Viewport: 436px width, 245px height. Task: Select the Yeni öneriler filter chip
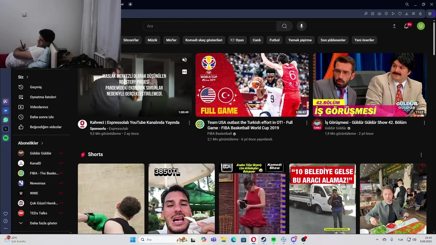coord(364,40)
